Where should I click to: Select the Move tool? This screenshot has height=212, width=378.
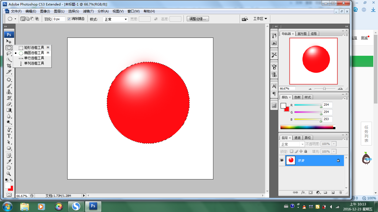coord(9,41)
